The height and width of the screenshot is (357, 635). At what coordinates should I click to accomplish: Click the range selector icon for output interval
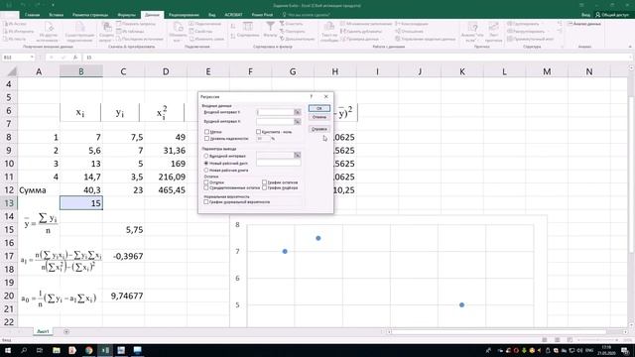coord(298,156)
